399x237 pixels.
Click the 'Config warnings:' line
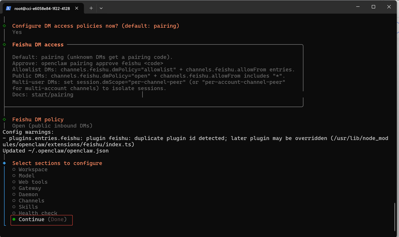tap(28, 132)
